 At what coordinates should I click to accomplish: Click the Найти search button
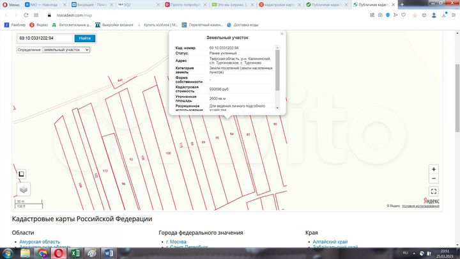click(x=85, y=38)
